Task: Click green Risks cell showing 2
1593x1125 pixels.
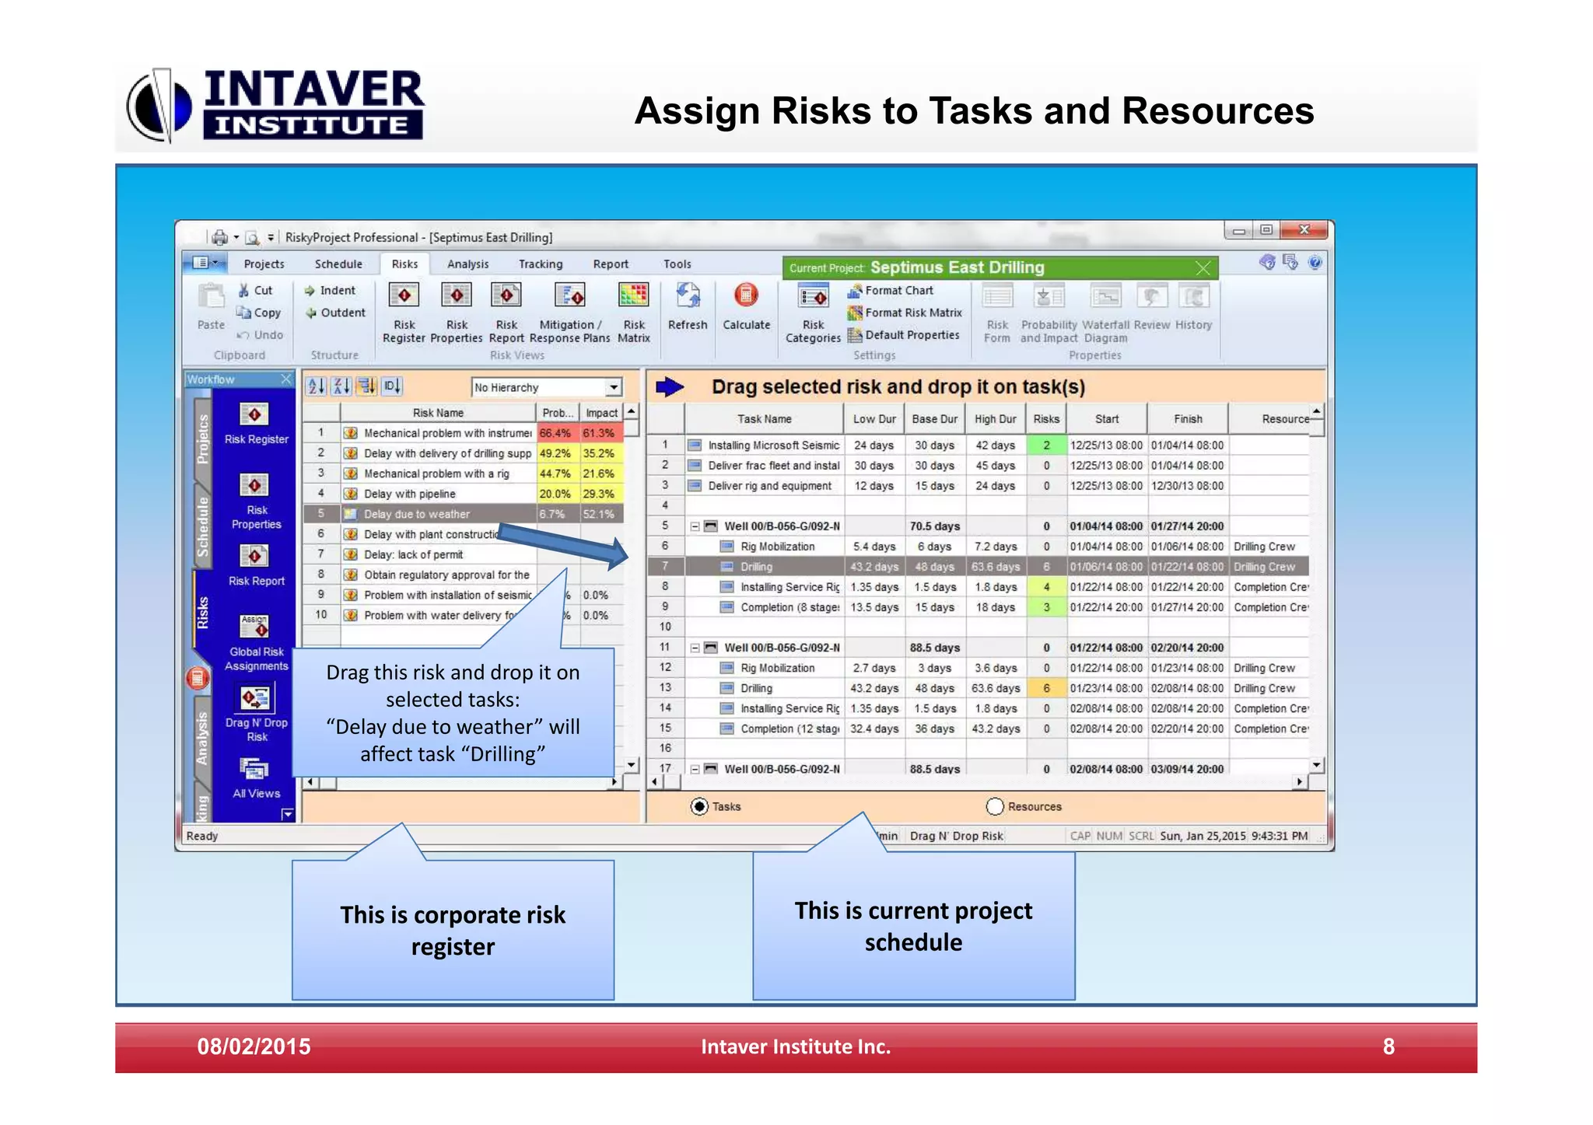Action: coord(1046,445)
